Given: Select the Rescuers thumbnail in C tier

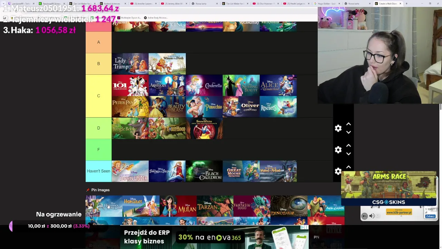Looking at the screenshot, I should (x=278, y=107).
